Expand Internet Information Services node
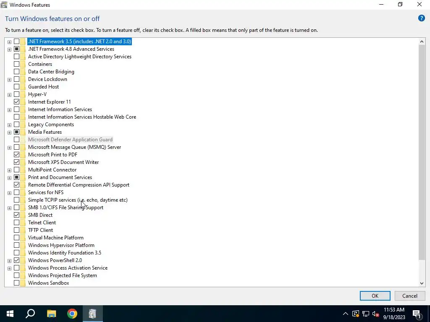Viewport: 430px width, 322px height. coord(9,110)
